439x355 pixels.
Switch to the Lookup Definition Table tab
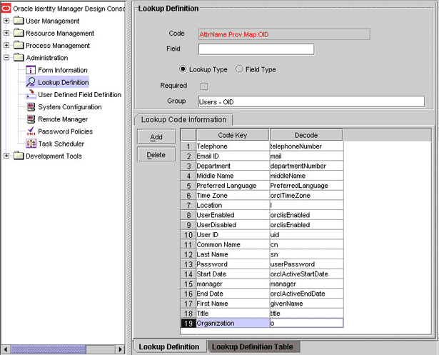[x=253, y=346]
